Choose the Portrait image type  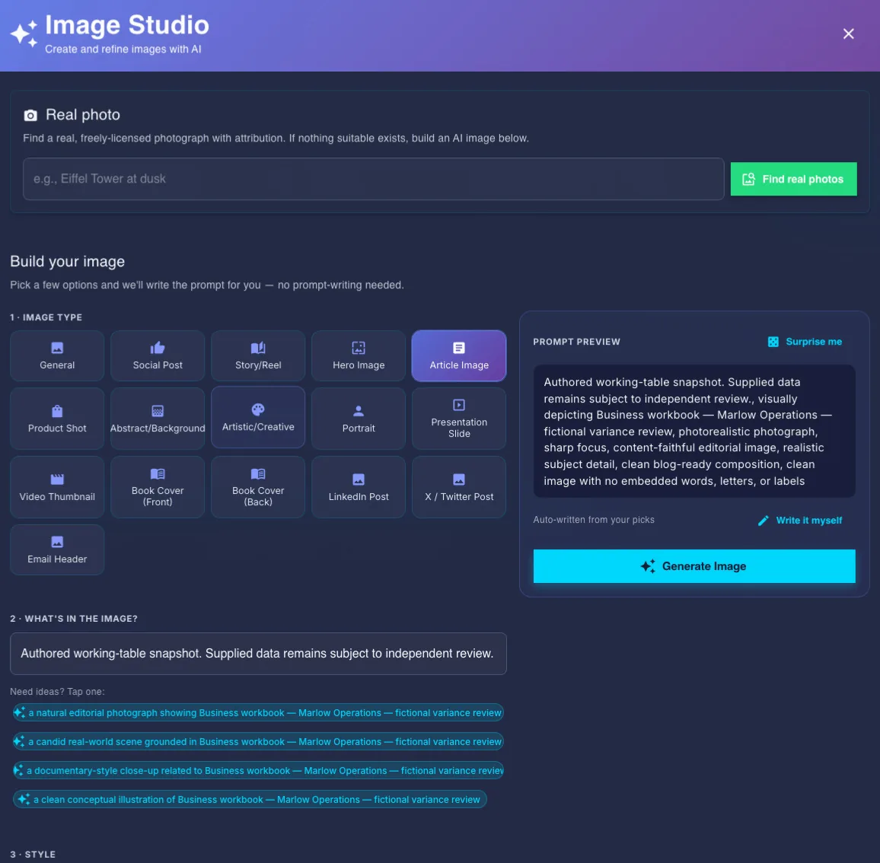(x=358, y=419)
